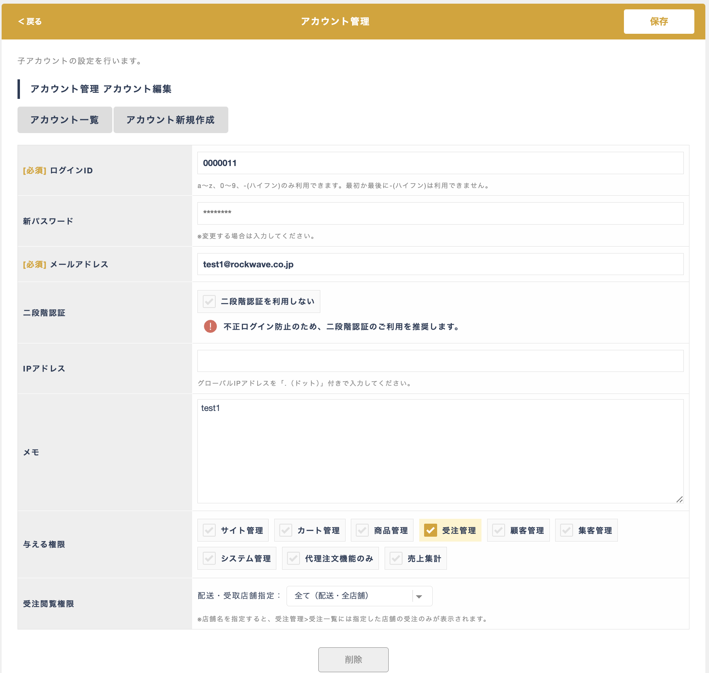Viewport: 709px width, 673px height.
Task: Switch to アカウント一覧 tab
Action: tap(65, 120)
